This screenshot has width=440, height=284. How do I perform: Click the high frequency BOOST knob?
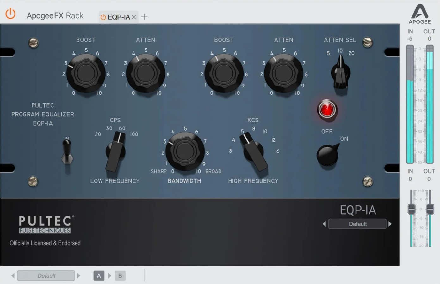coord(224,73)
